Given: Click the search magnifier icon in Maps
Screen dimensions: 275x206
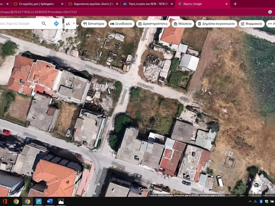Looking at the screenshot, I should tap(44, 24).
